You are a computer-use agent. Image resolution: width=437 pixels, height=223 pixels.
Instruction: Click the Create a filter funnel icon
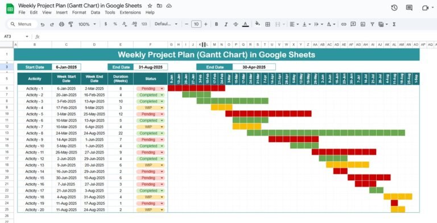point(372,24)
